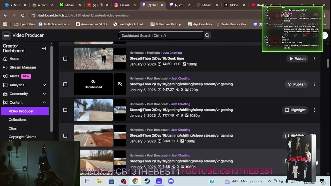The image size is (331, 186).
Task: Open the Chrome apps grid in bookmarks bar
Action: pyautogui.click(x=5, y=24)
